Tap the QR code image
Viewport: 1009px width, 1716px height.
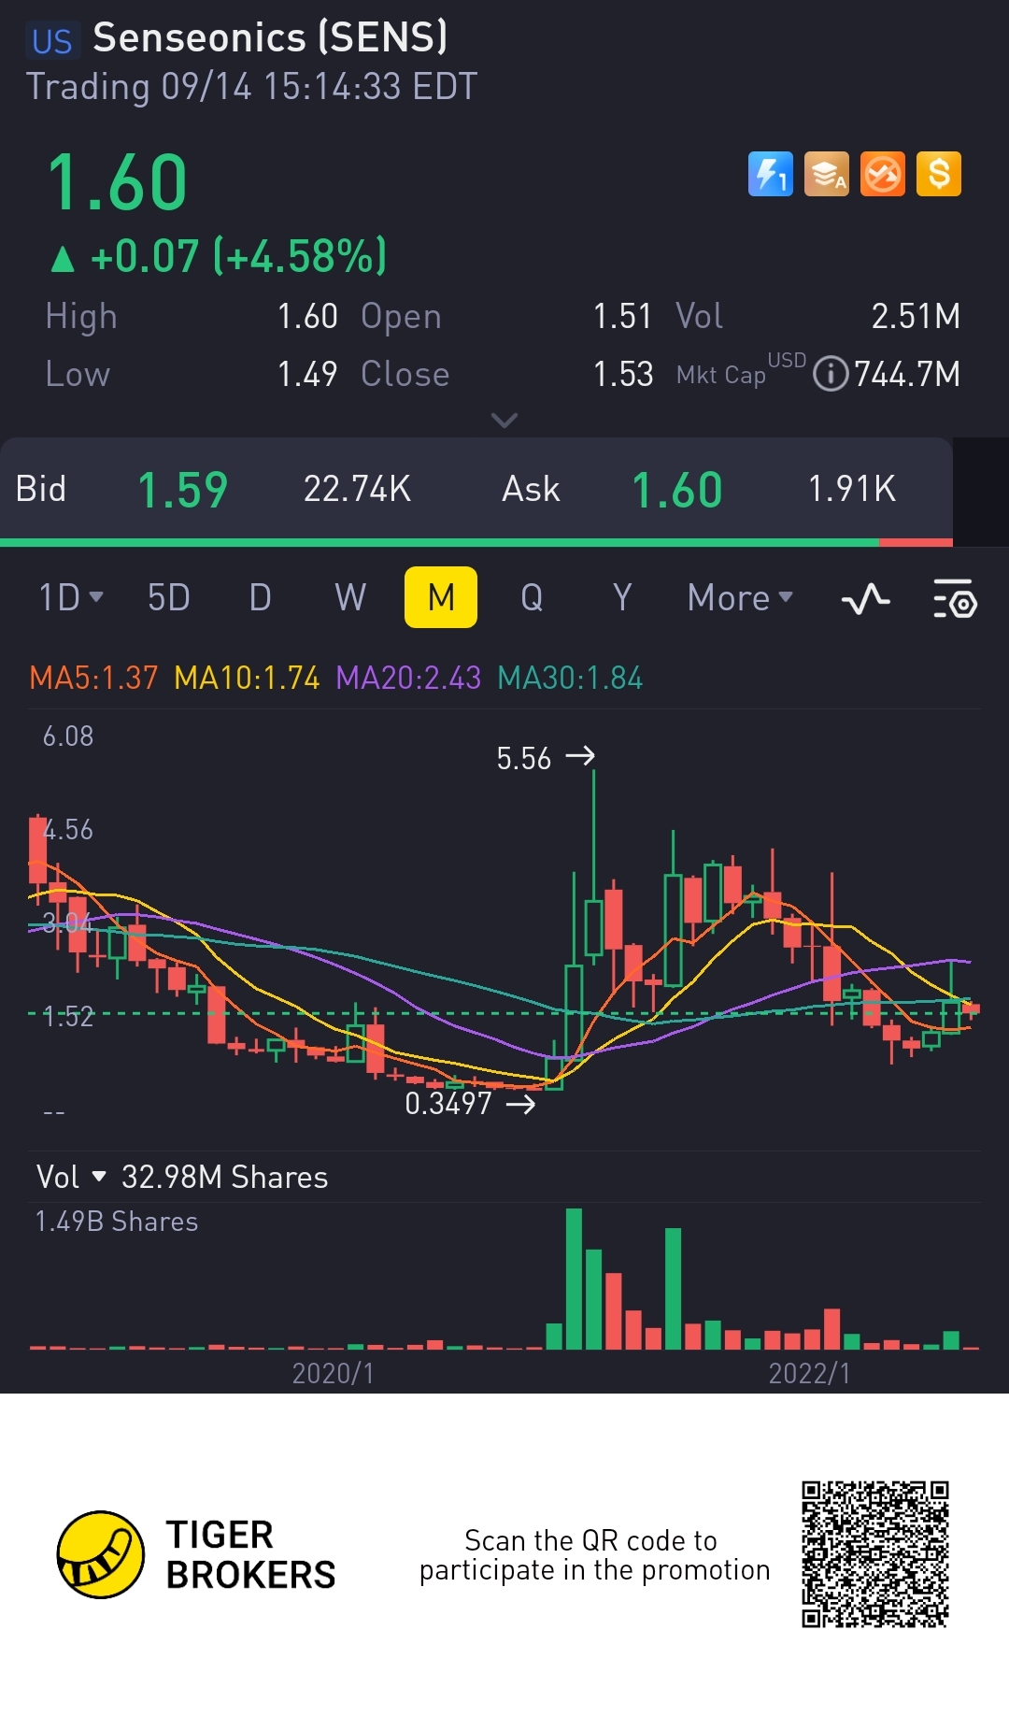click(x=875, y=1553)
